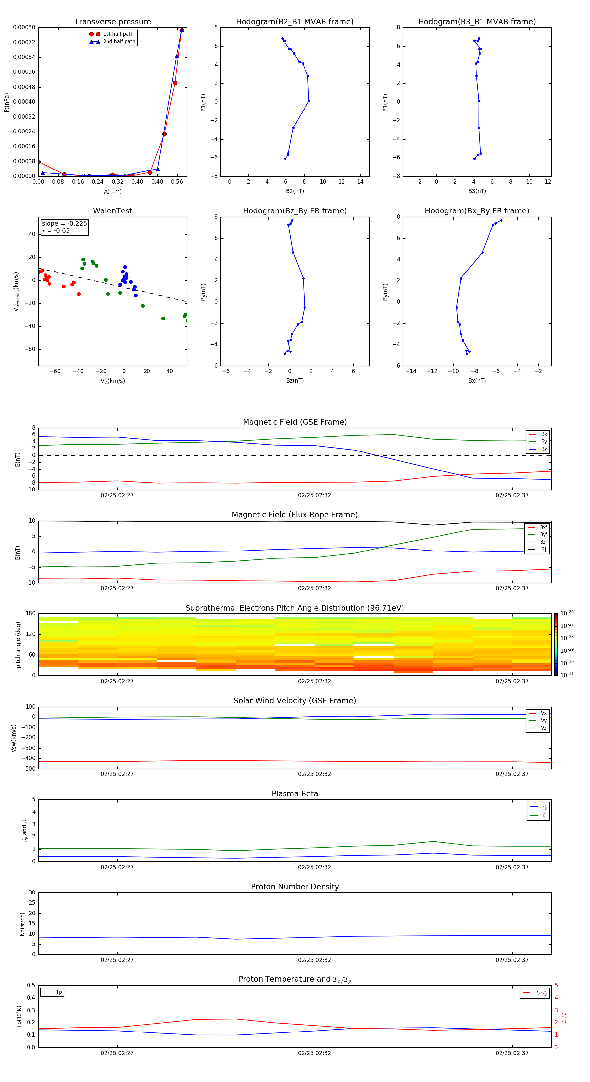Click the Bx entry in GSE legend
The image size is (590, 1082).
538,435
